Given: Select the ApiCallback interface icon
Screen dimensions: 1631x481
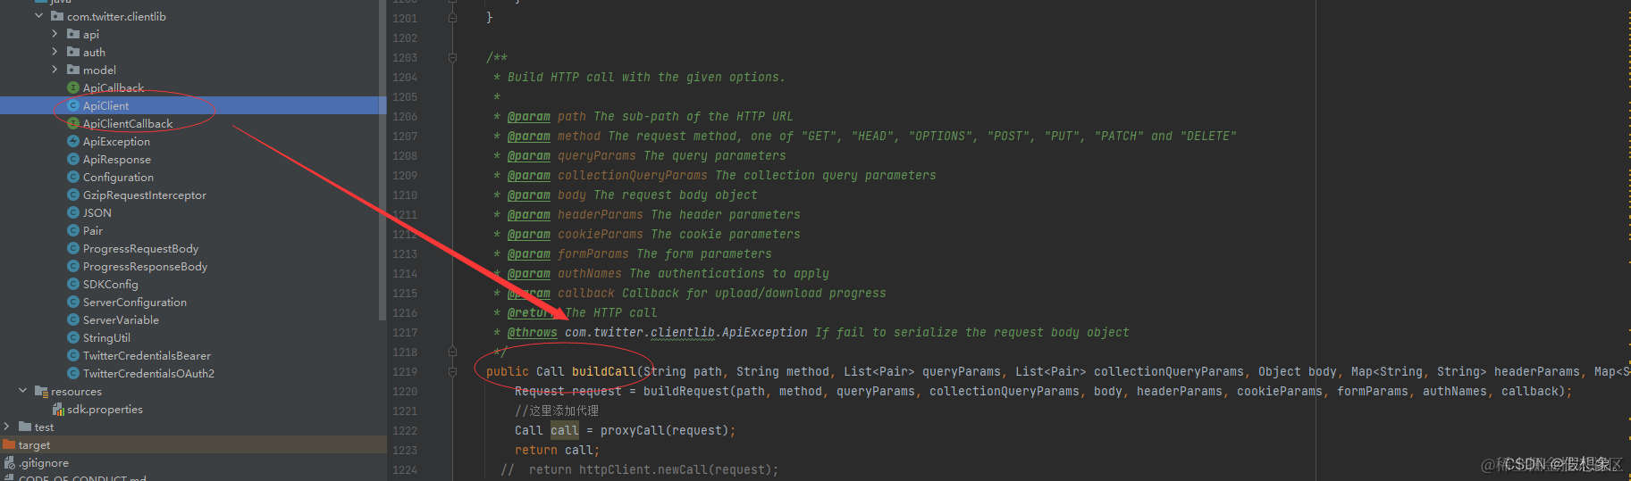Looking at the screenshot, I should pos(73,87).
